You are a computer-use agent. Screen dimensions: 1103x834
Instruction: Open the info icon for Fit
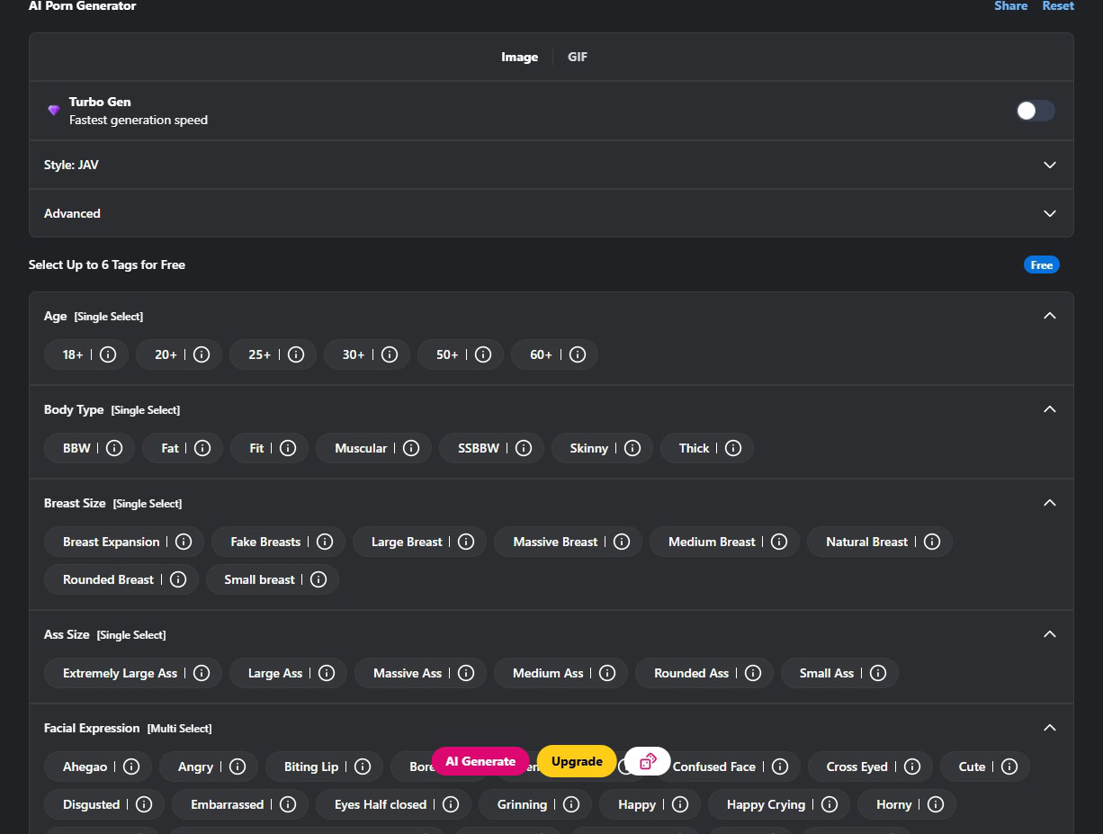(x=288, y=448)
